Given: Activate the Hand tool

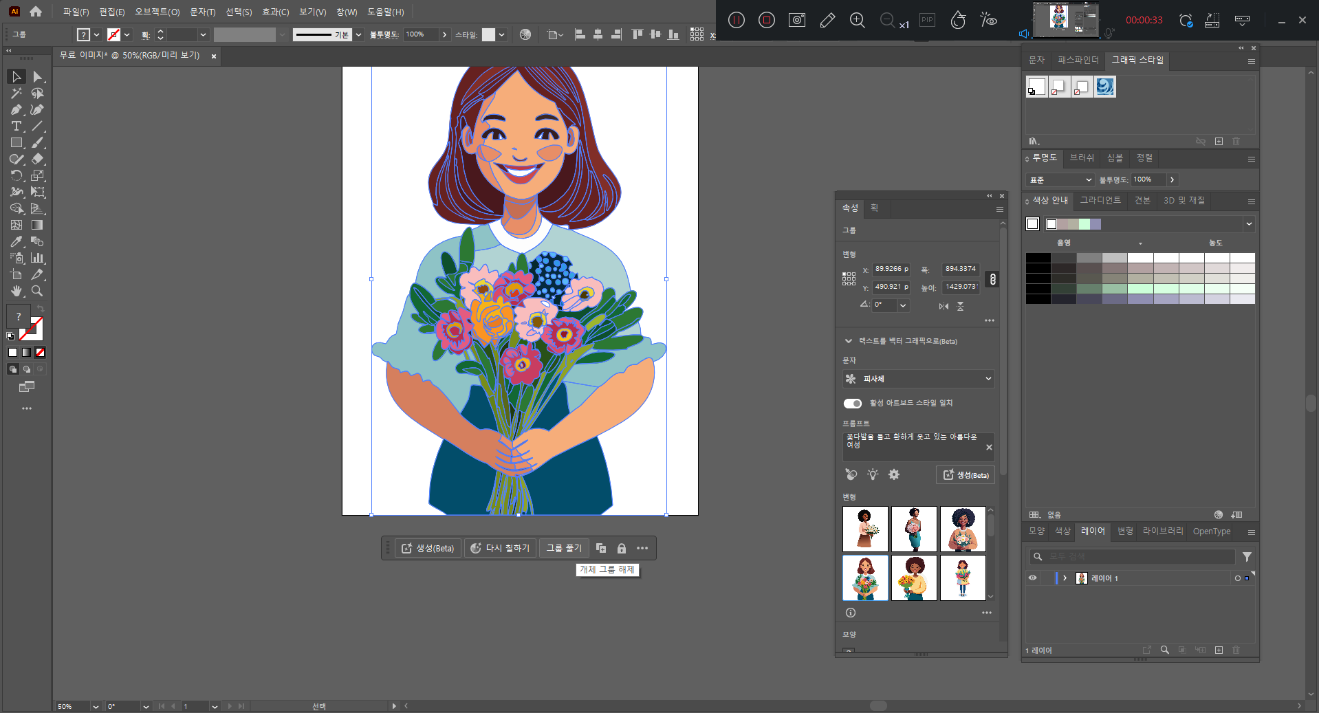Looking at the screenshot, I should 16,292.
